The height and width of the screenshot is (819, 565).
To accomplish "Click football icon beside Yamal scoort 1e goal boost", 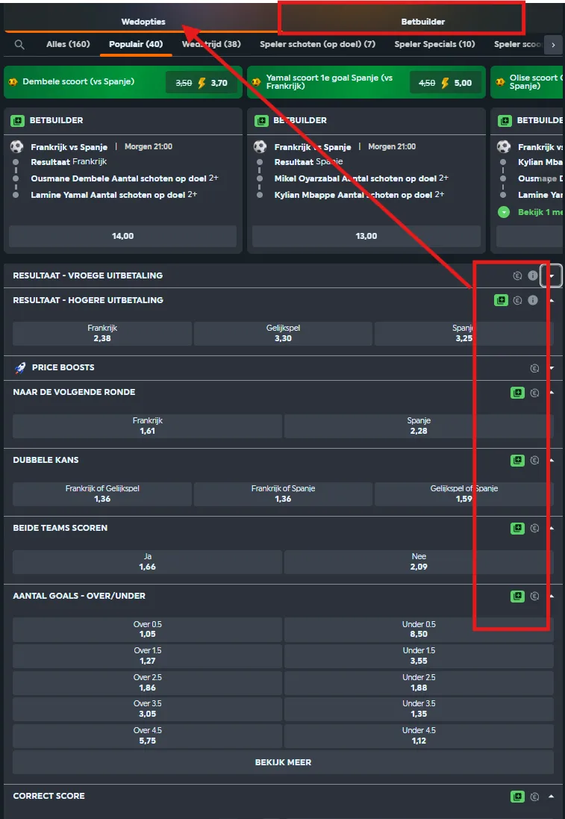I will coord(257,82).
